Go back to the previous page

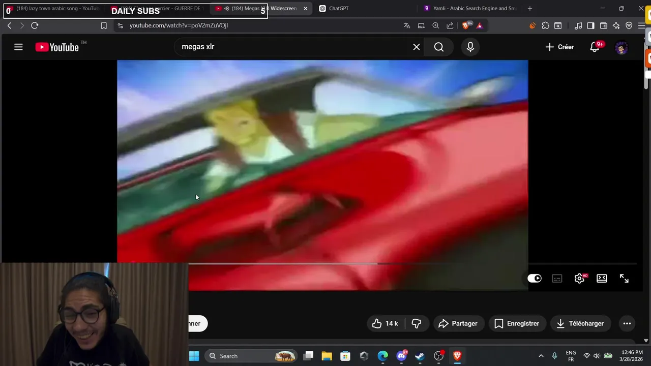pos(9,25)
